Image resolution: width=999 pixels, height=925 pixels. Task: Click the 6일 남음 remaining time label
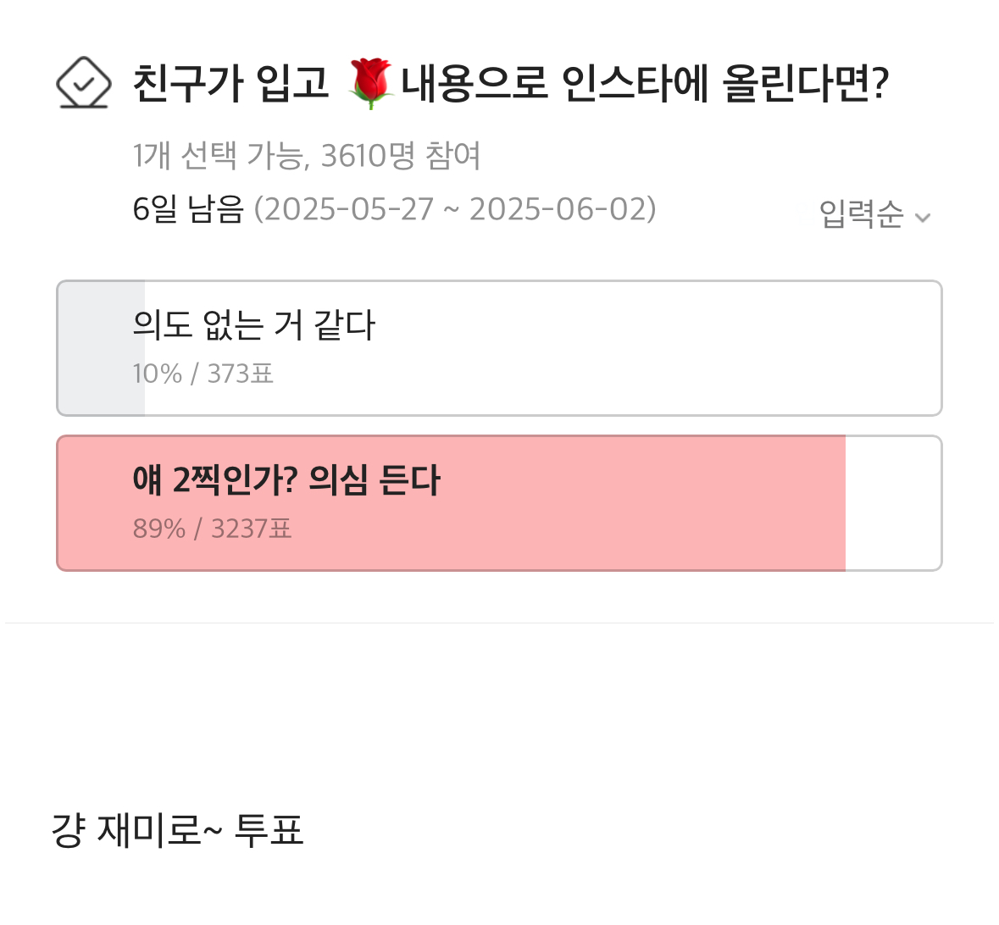[188, 209]
